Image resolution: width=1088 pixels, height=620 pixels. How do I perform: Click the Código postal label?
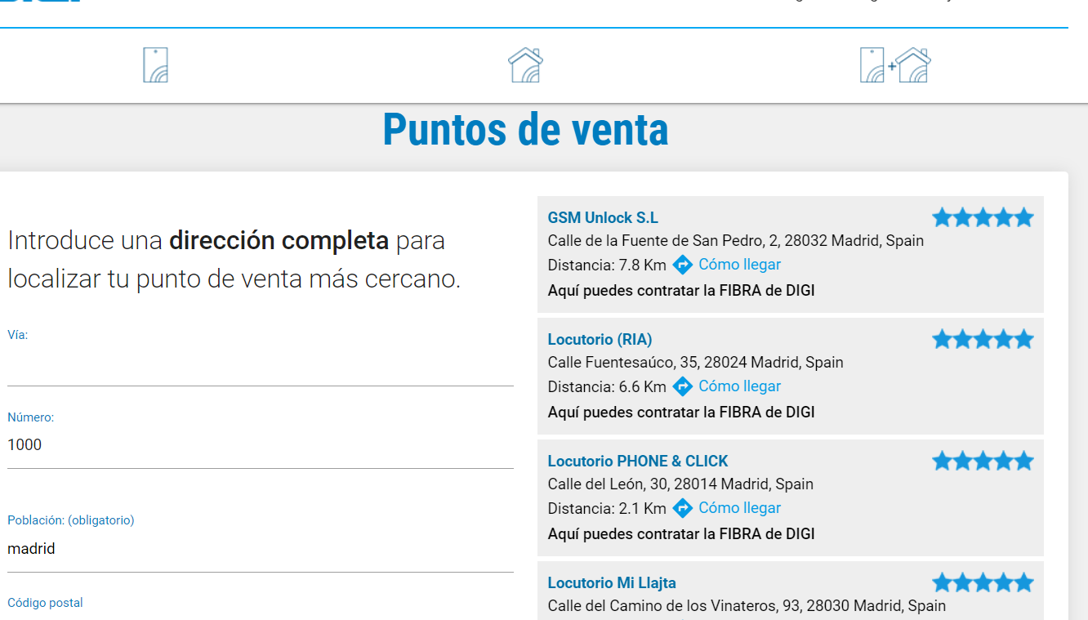pyautogui.click(x=45, y=603)
